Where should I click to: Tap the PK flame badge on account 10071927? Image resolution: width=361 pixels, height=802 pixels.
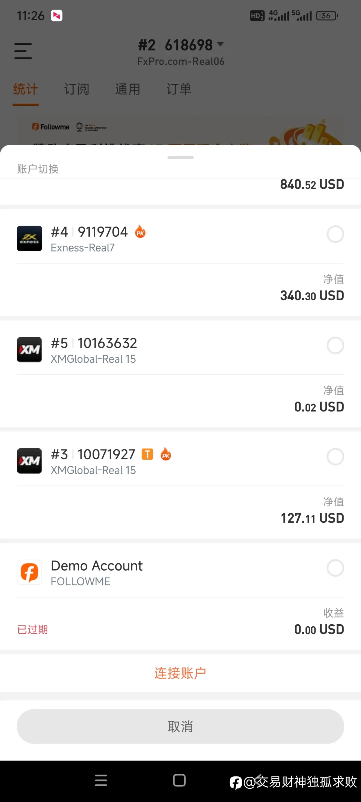pos(166,454)
